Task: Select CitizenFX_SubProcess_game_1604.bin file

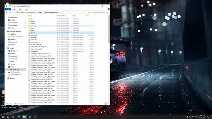Action: pyautogui.click(x=41, y=56)
